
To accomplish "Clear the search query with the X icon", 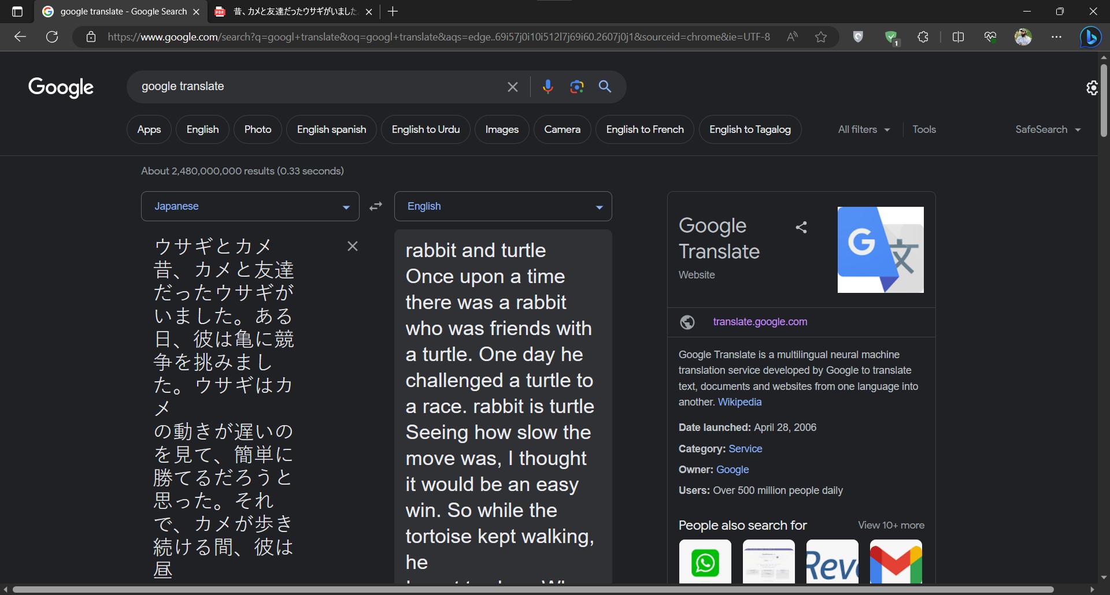I will [512, 87].
